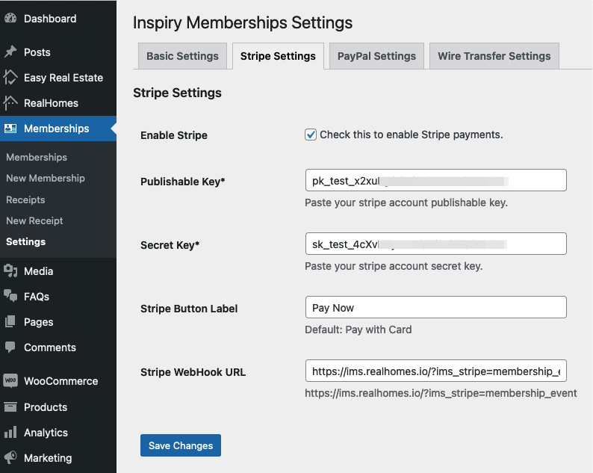Focus the Publishable Key input field
Screen dimensions: 593x473
point(435,180)
